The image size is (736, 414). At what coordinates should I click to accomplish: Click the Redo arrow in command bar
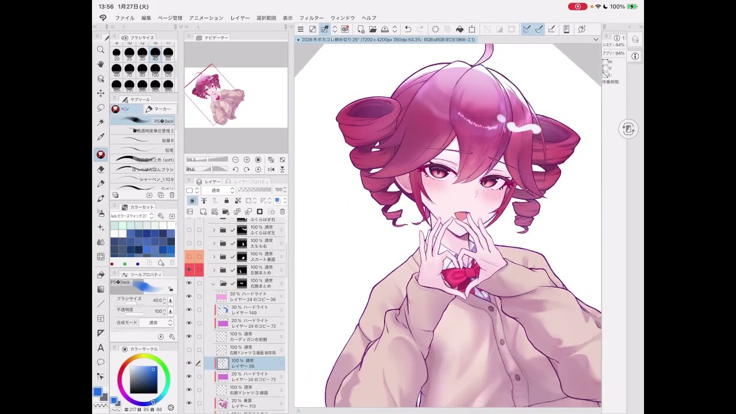click(420, 29)
